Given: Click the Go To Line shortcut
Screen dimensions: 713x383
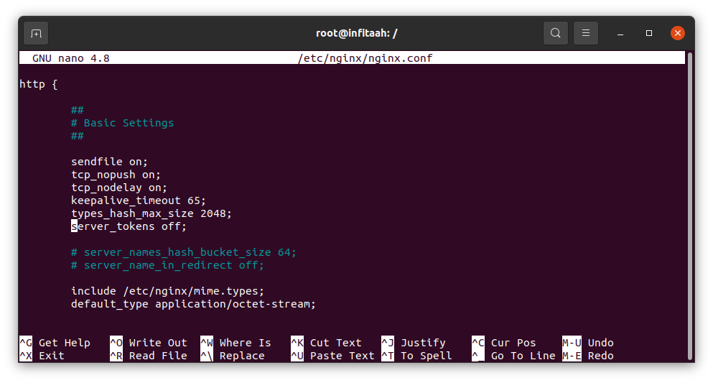Looking at the screenshot, I should (x=523, y=356).
